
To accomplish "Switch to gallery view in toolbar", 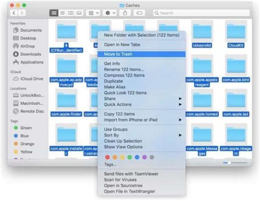I will pos(79,13).
